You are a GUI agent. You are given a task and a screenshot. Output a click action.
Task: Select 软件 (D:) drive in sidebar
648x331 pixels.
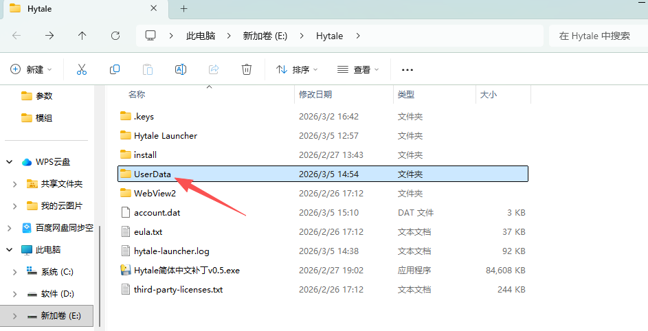coord(57,294)
